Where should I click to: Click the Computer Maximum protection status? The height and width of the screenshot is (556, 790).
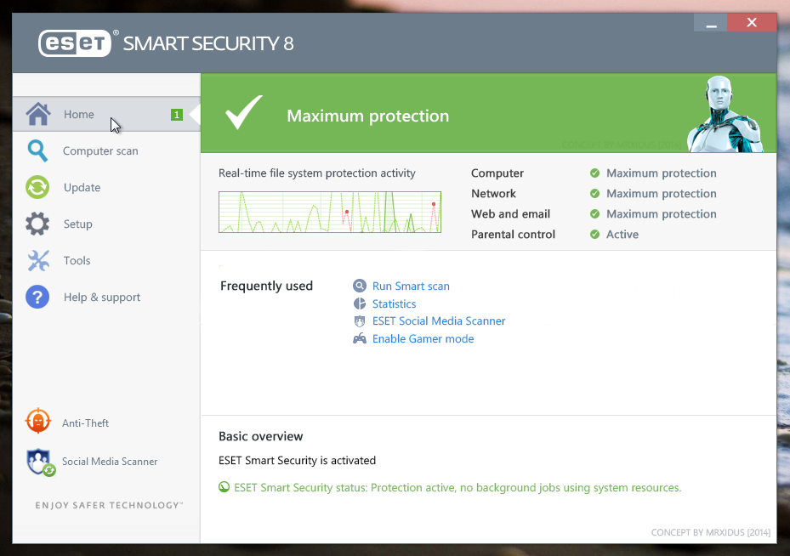(661, 173)
